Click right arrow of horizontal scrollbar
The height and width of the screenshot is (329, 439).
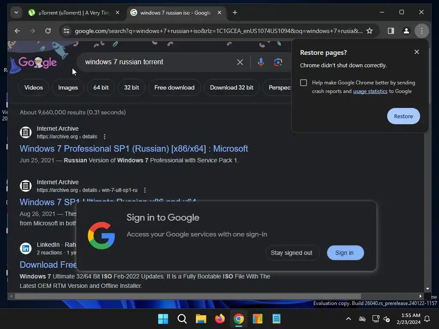420,296
